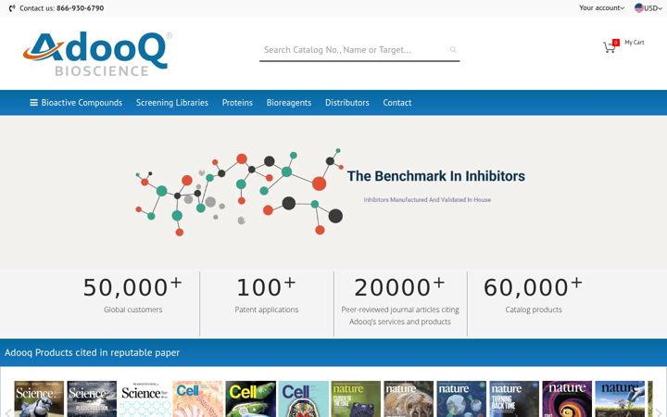Click the 20000+ peer-reviewed articles stat

tap(400, 301)
